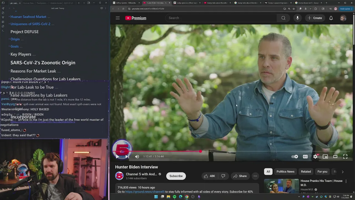355x200 pixels.
Task: Click the Project DEFUSE heading
Action: click(24, 32)
